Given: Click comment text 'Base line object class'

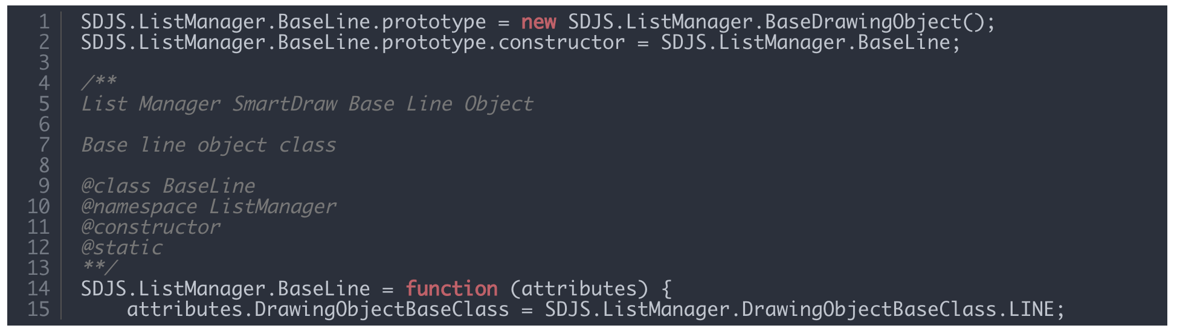Looking at the screenshot, I should [x=208, y=146].
